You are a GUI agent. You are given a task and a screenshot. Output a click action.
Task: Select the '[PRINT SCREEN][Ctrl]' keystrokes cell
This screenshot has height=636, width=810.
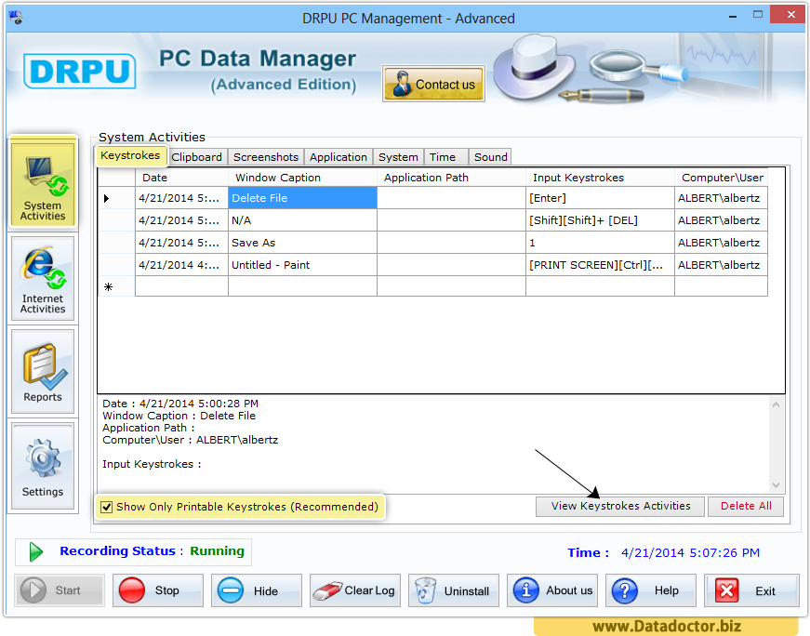[600, 265]
